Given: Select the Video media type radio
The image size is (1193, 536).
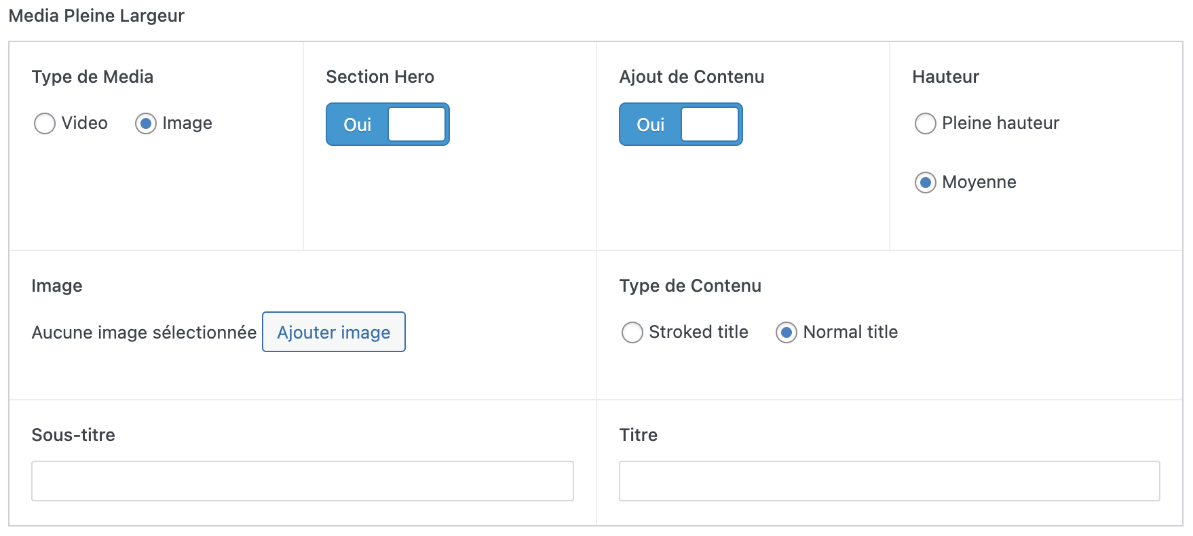Looking at the screenshot, I should pyautogui.click(x=45, y=123).
